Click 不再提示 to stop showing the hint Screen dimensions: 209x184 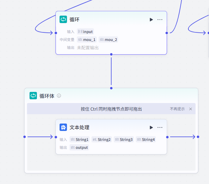(x=177, y=109)
